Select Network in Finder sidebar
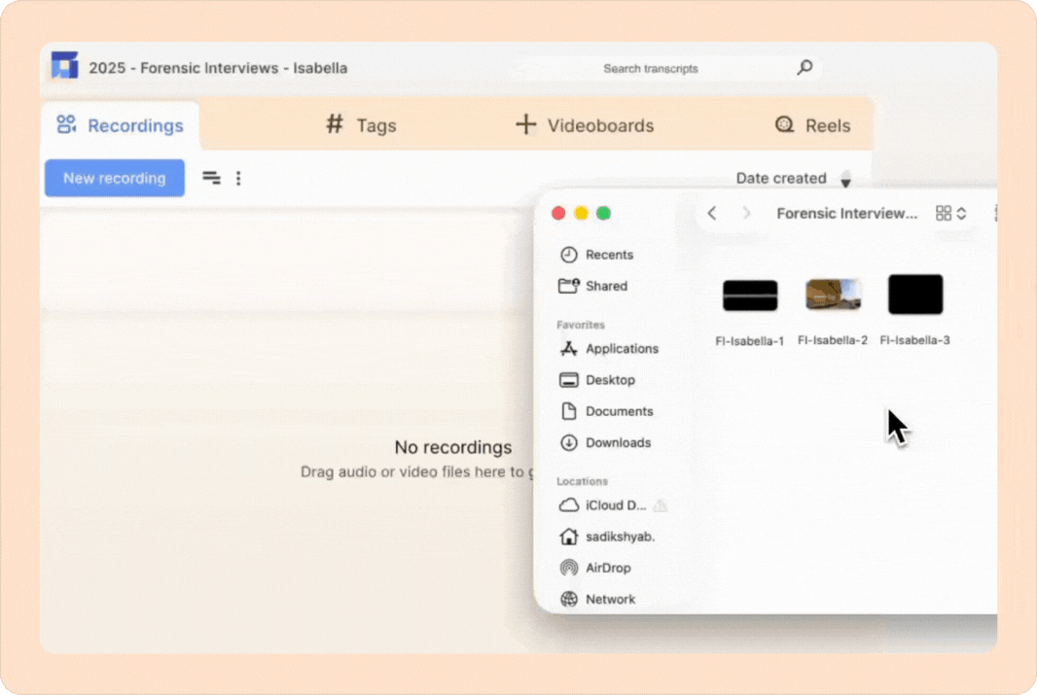The height and width of the screenshot is (695, 1037). [x=609, y=599]
